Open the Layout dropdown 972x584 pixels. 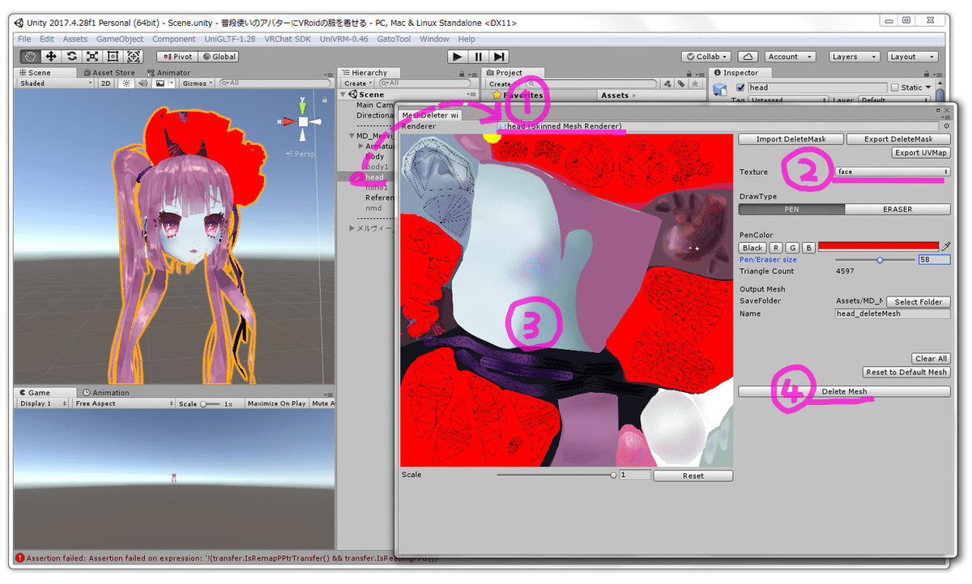913,57
